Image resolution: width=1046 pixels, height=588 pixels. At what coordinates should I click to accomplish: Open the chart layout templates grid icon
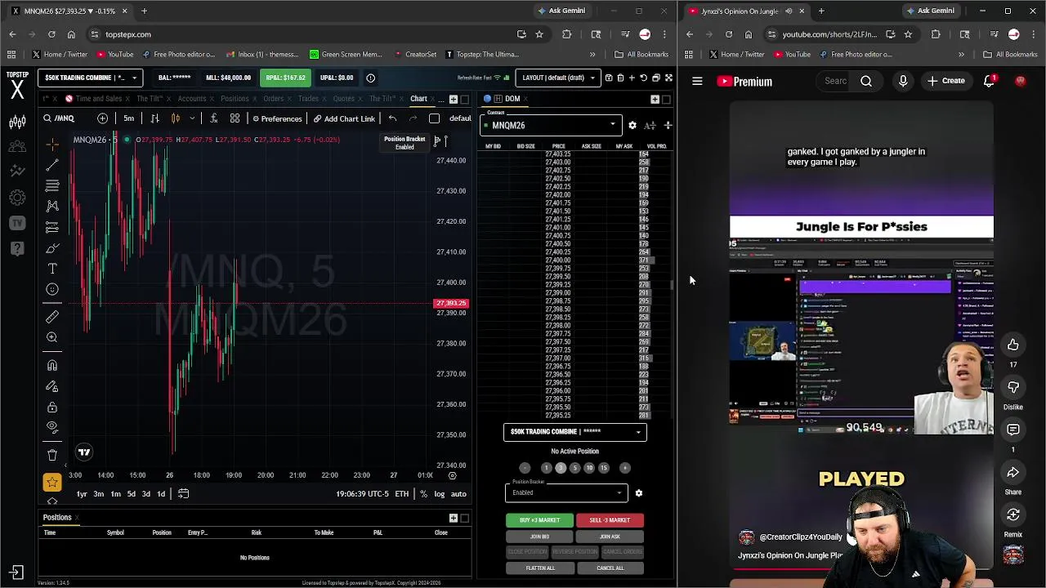(x=235, y=118)
